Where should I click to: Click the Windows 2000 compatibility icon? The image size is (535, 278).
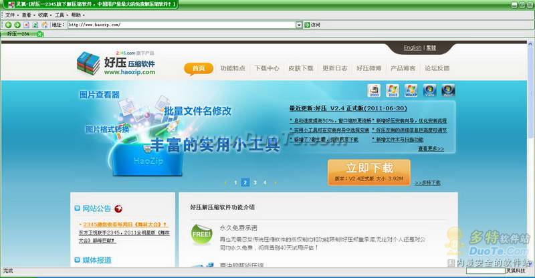pyautogui.click(x=374, y=90)
